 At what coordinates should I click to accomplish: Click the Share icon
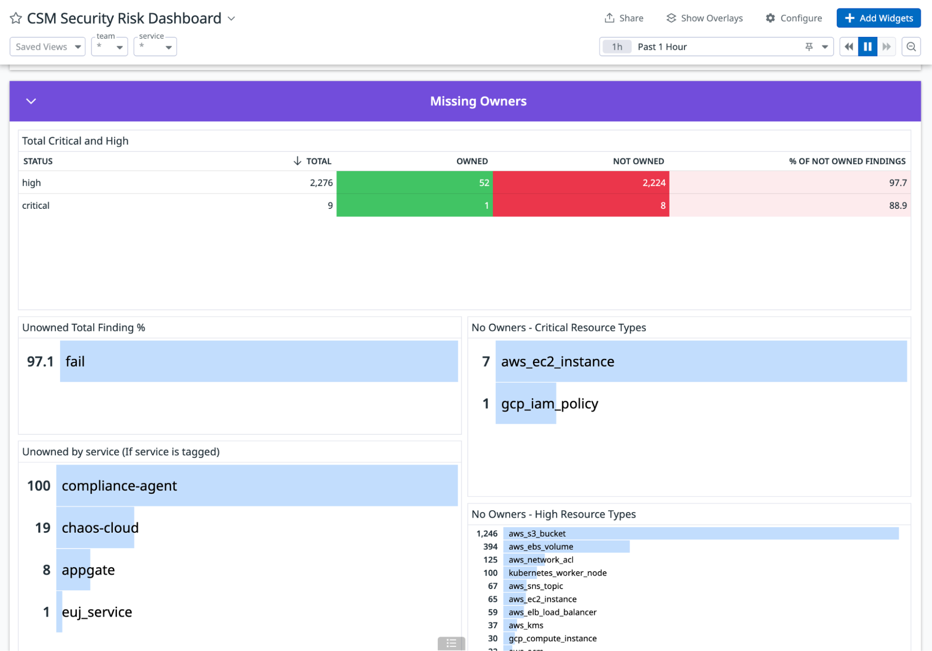point(610,18)
